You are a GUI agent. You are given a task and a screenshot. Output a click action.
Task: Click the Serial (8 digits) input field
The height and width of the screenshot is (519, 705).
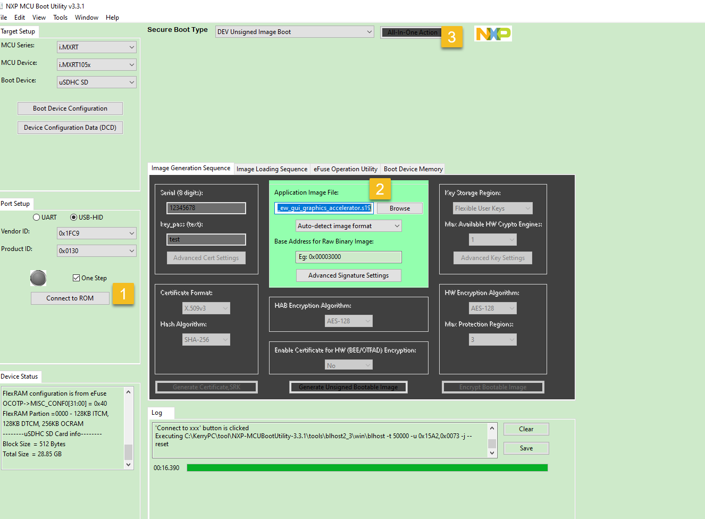(x=206, y=208)
